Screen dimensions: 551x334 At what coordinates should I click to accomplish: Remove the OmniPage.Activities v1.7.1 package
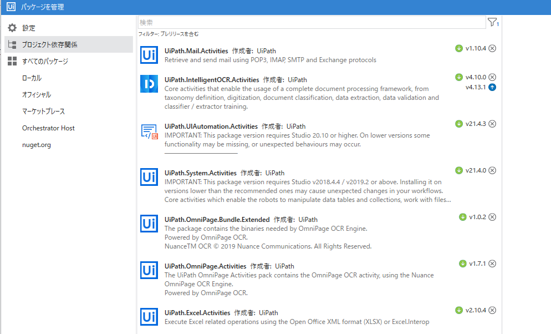492,264
